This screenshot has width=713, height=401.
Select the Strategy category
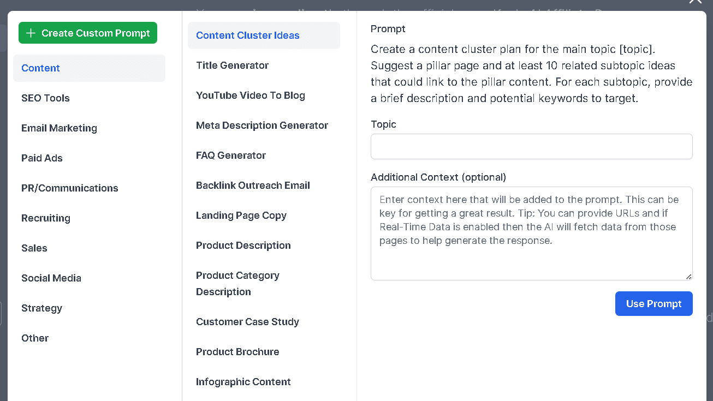tap(41, 308)
